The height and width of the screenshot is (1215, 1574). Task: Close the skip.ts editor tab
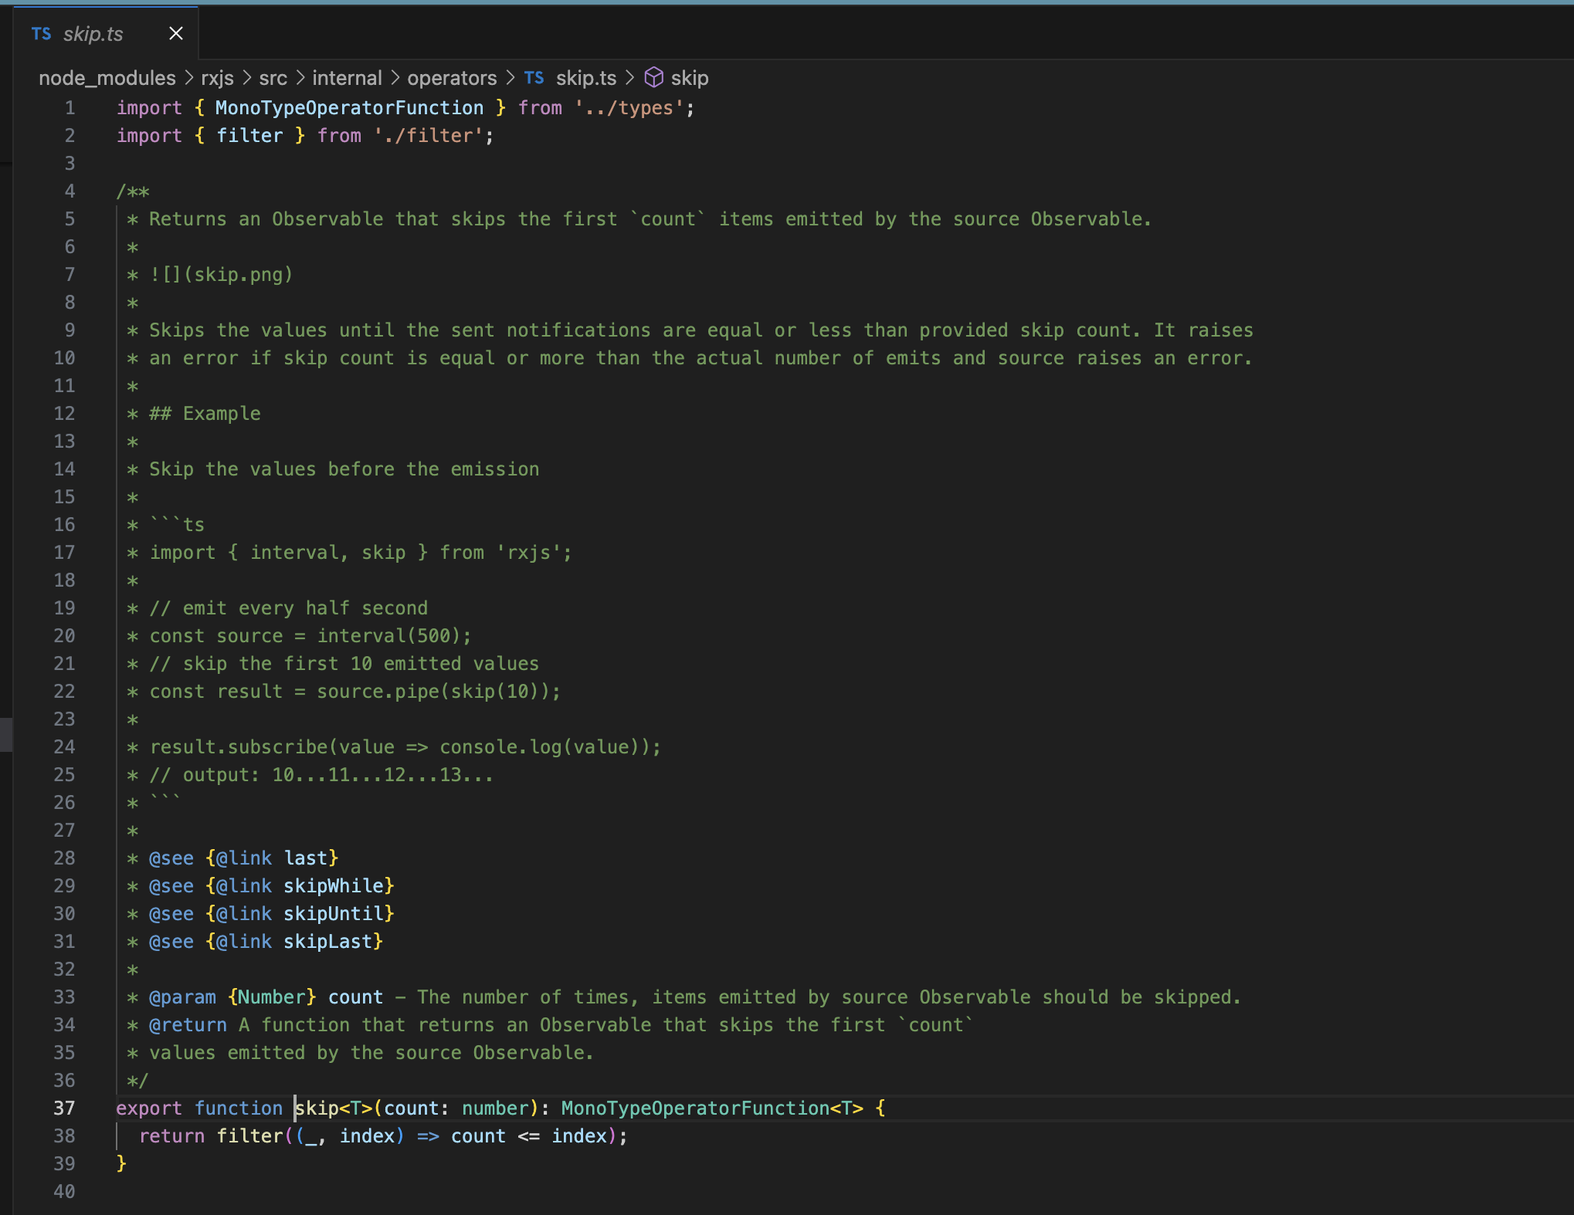176,33
